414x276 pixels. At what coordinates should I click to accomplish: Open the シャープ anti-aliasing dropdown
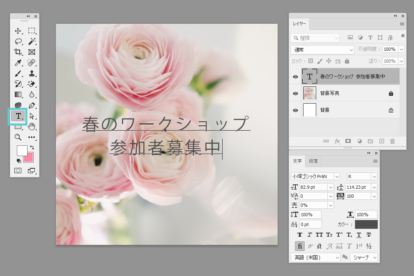click(363, 258)
